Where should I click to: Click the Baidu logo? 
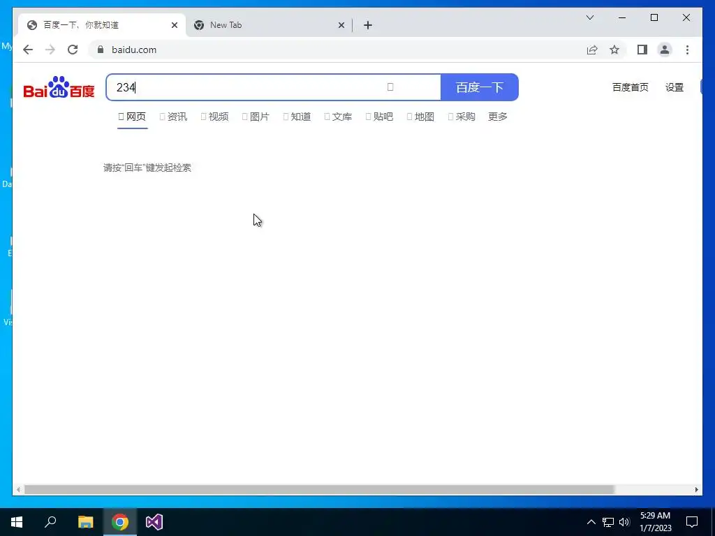click(x=59, y=87)
